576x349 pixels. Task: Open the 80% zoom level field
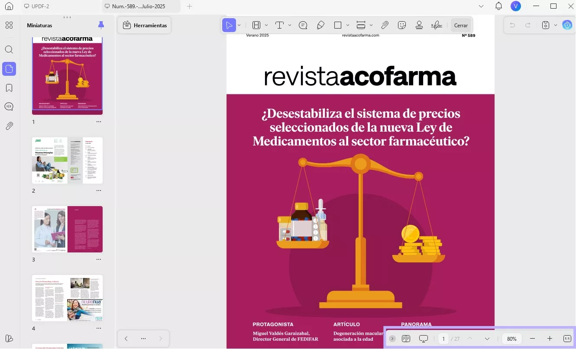[x=512, y=339]
